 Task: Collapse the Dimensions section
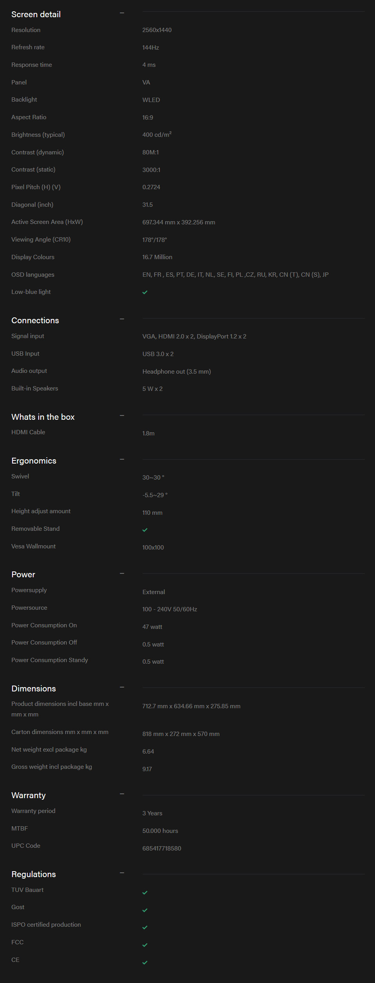122,688
